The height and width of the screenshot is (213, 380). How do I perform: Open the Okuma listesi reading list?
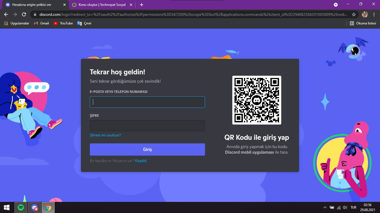pyautogui.click(x=363, y=23)
